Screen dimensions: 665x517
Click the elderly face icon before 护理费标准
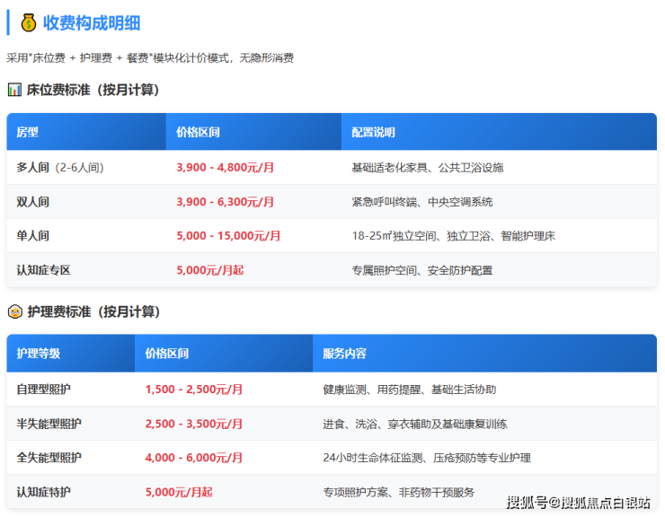(x=15, y=312)
